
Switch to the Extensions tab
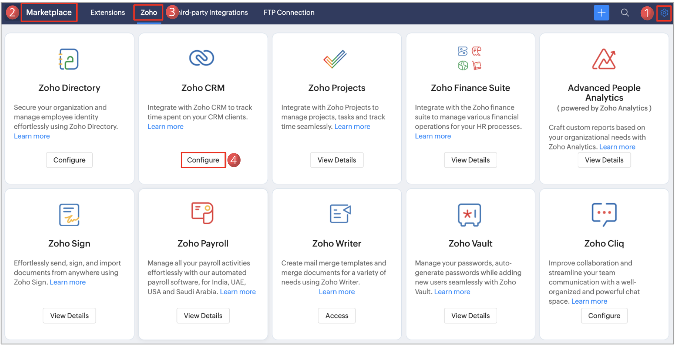click(108, 13)
